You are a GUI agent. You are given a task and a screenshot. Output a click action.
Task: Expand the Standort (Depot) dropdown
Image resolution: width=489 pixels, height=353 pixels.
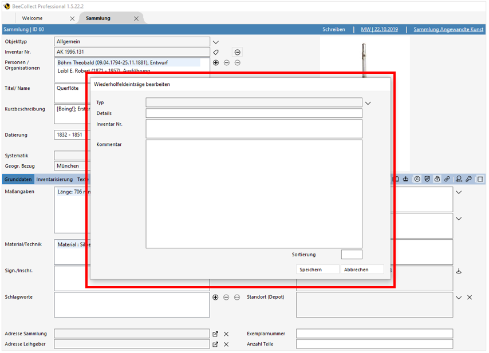point(459,298)
